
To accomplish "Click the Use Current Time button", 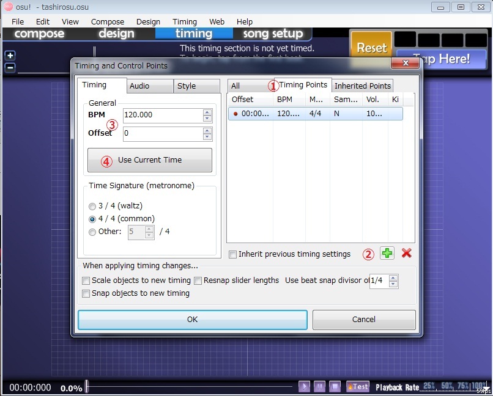I will click(150, 160).
